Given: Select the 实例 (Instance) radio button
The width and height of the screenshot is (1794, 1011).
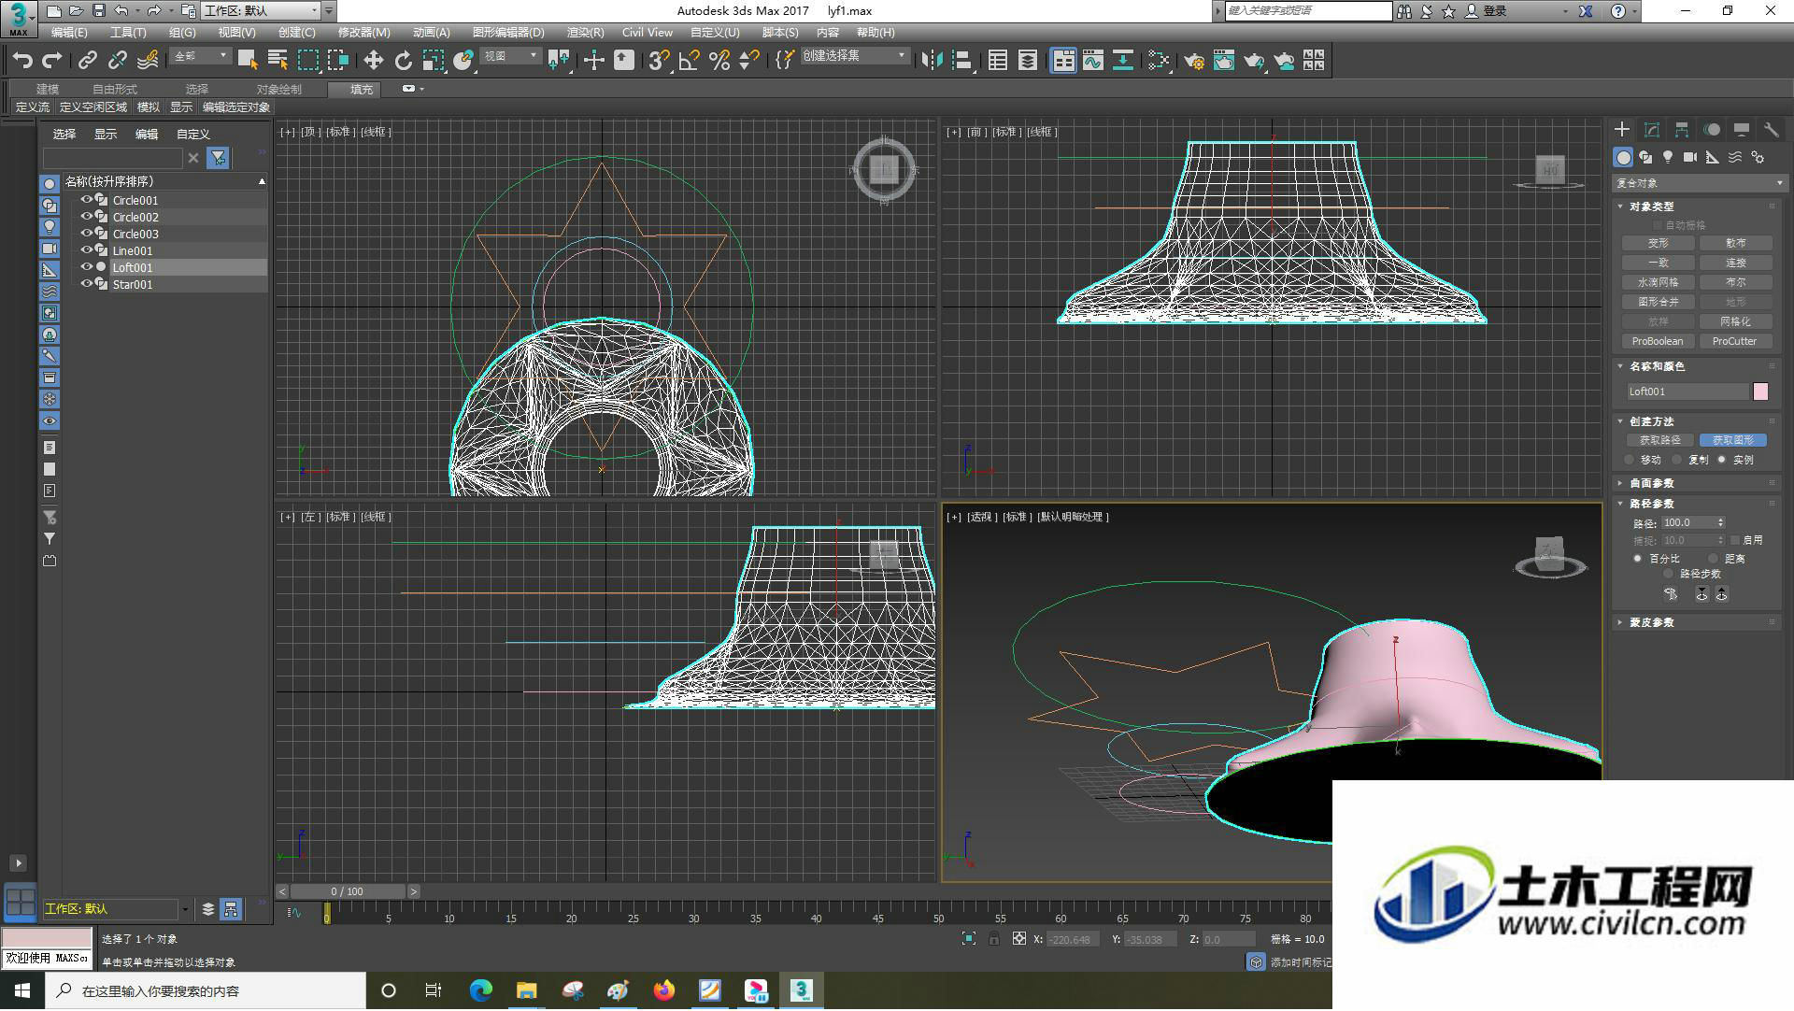Looking at the screenshot, I should click(1722, 460).
